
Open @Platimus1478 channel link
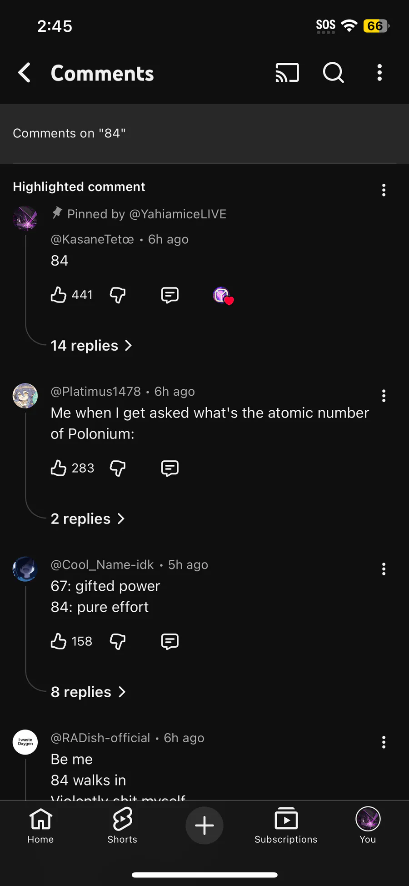point(96,392)
